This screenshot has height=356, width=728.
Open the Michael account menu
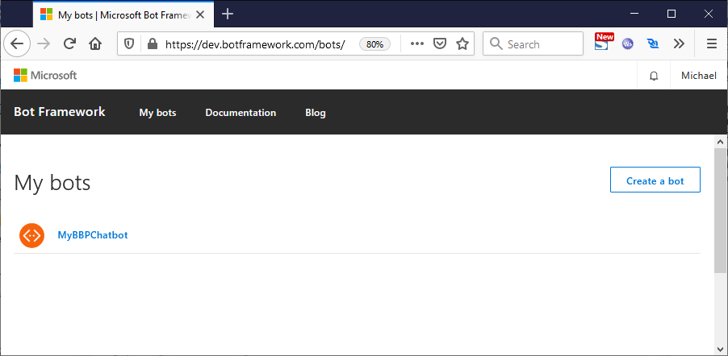[698, 76]
